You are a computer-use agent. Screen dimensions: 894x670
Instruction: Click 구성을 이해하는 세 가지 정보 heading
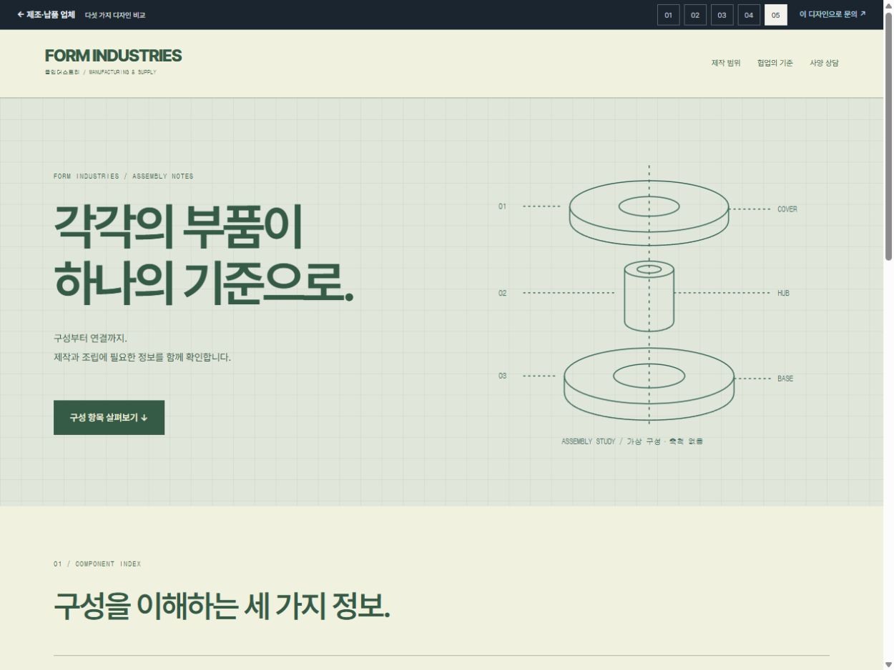pyautogui.click(x=222, y=607)
